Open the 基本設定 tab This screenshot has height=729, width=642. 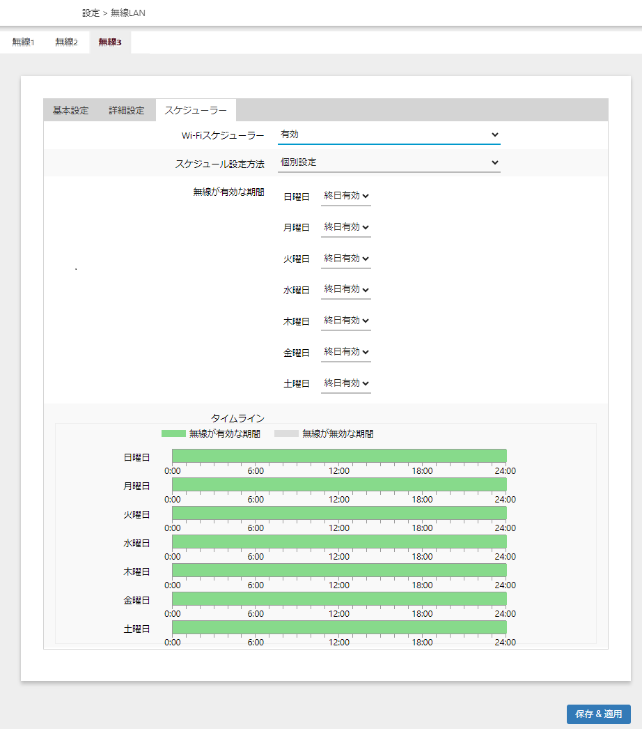pos(71,110)
